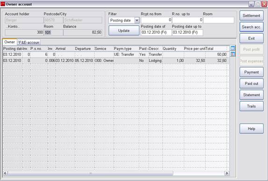Open Help

click(252, 129)
